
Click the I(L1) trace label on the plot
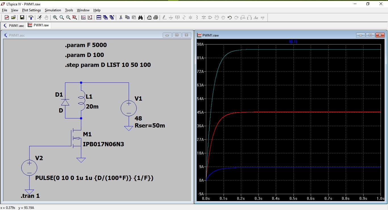tap(293, 42)
